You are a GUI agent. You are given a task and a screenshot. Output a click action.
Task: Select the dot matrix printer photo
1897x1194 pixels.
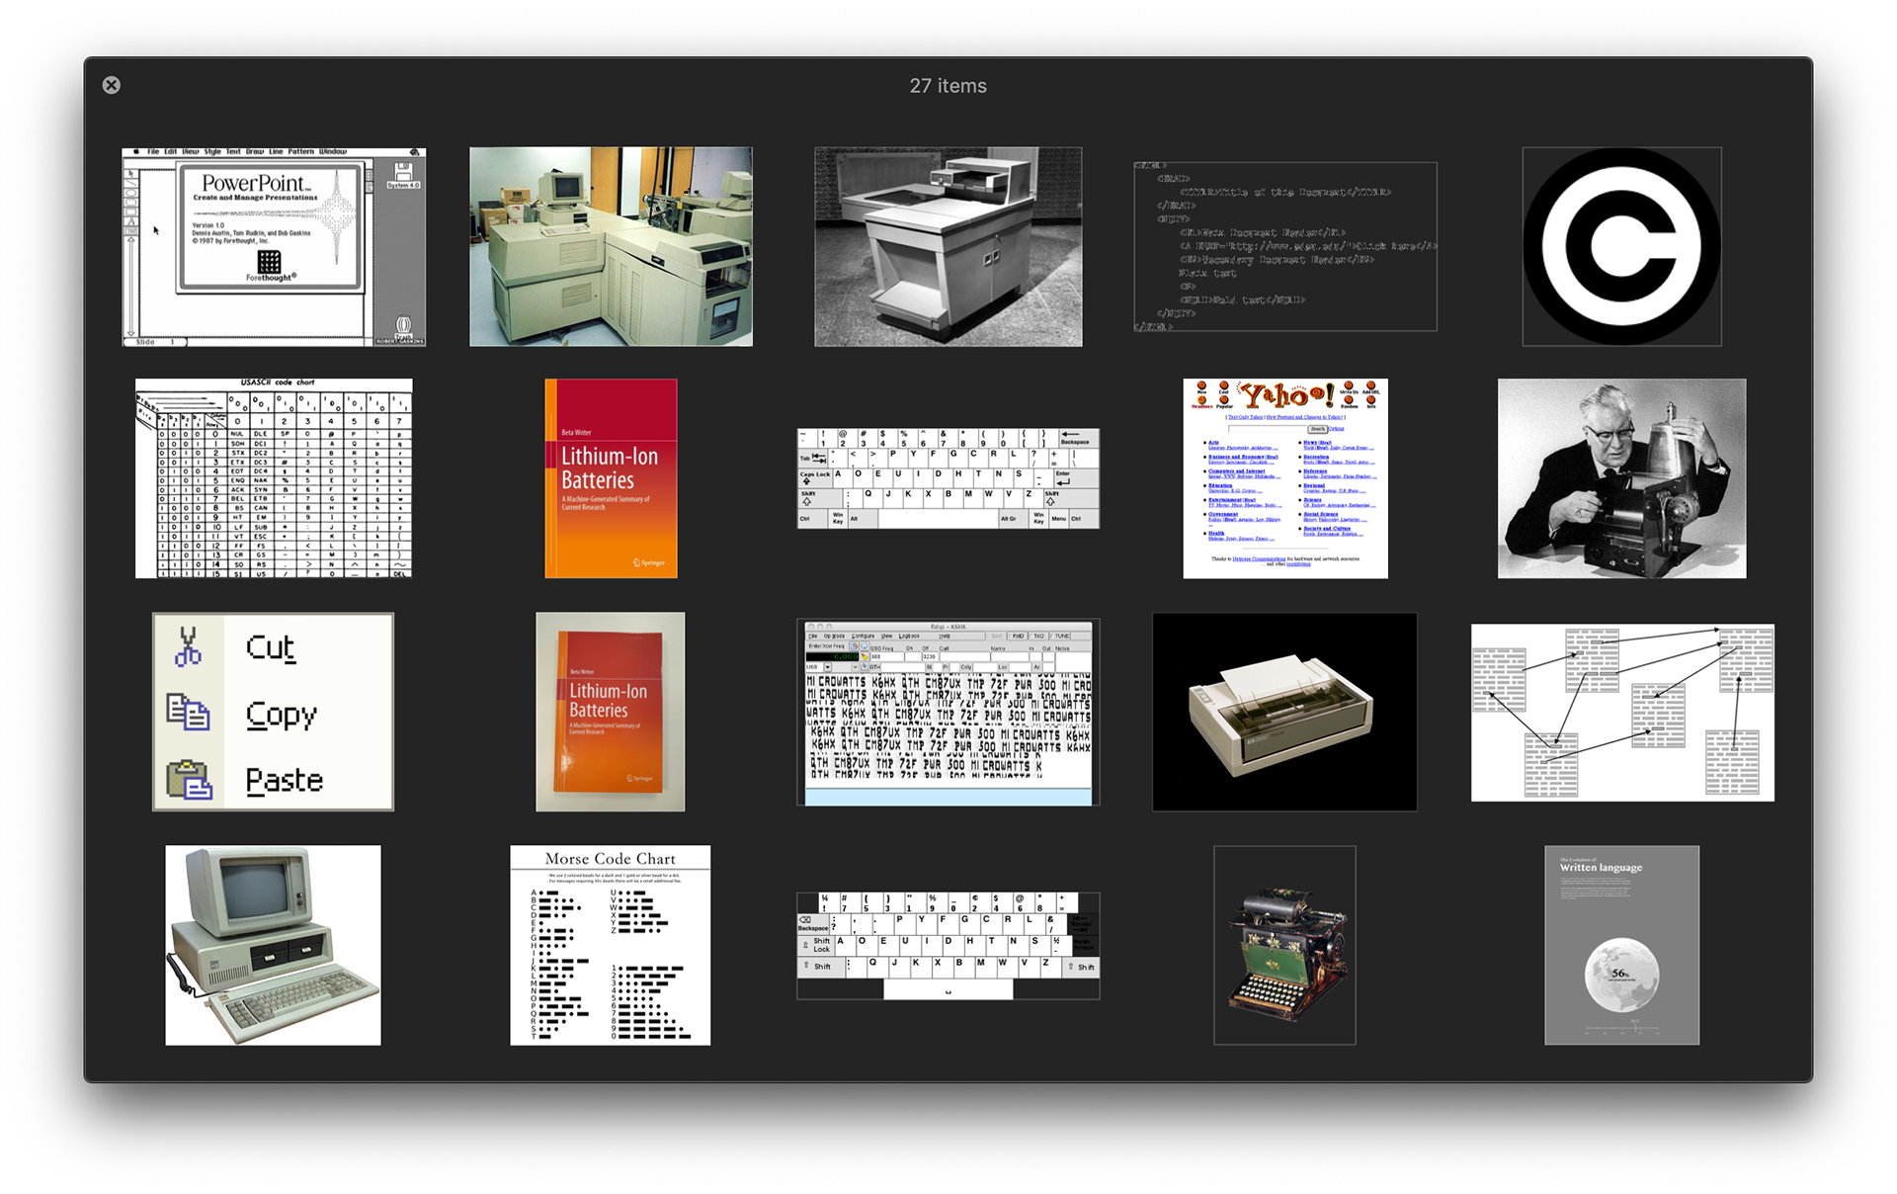tap(1284, 712)
